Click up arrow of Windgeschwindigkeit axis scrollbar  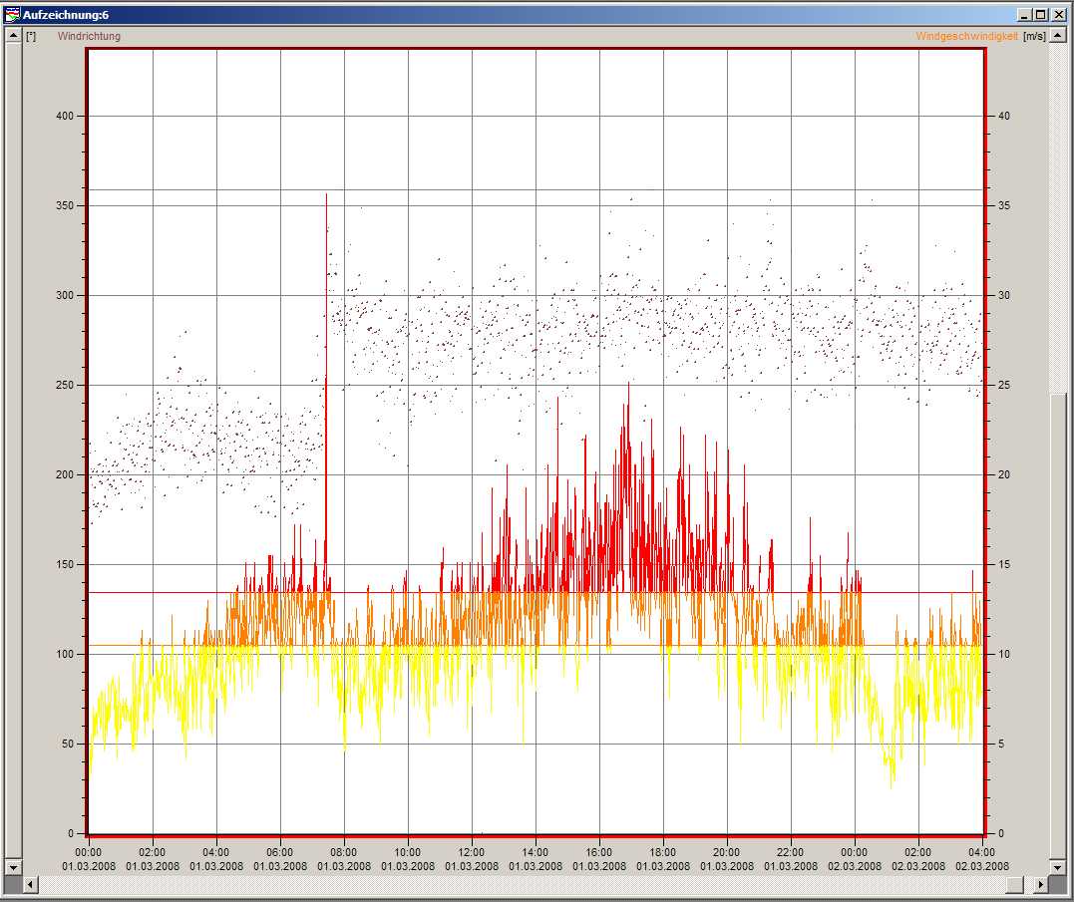[x=1058, y=35]
